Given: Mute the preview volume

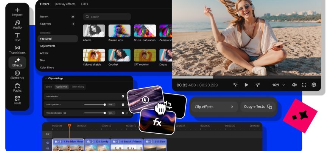Looking at the screenshot, I should click(294, 85).
